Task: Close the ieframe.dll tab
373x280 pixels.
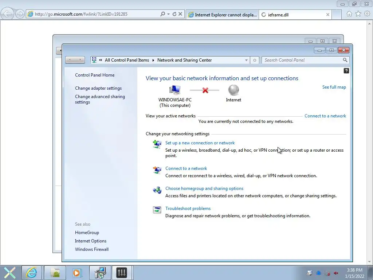Action: [327, 15]
